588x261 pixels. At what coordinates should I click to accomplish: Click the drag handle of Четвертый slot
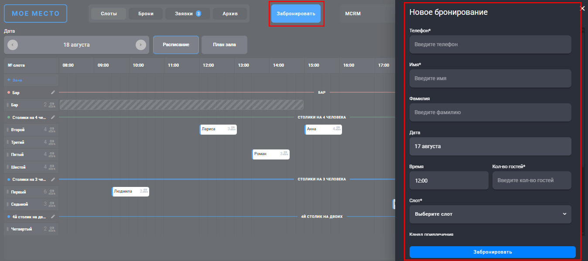click(x=7, y=229)
